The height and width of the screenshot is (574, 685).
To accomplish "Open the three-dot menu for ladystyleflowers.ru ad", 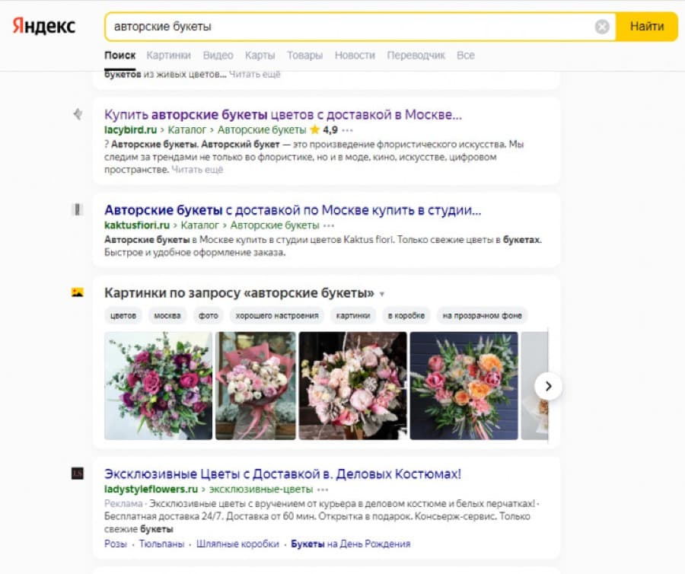I will (323, 489).
